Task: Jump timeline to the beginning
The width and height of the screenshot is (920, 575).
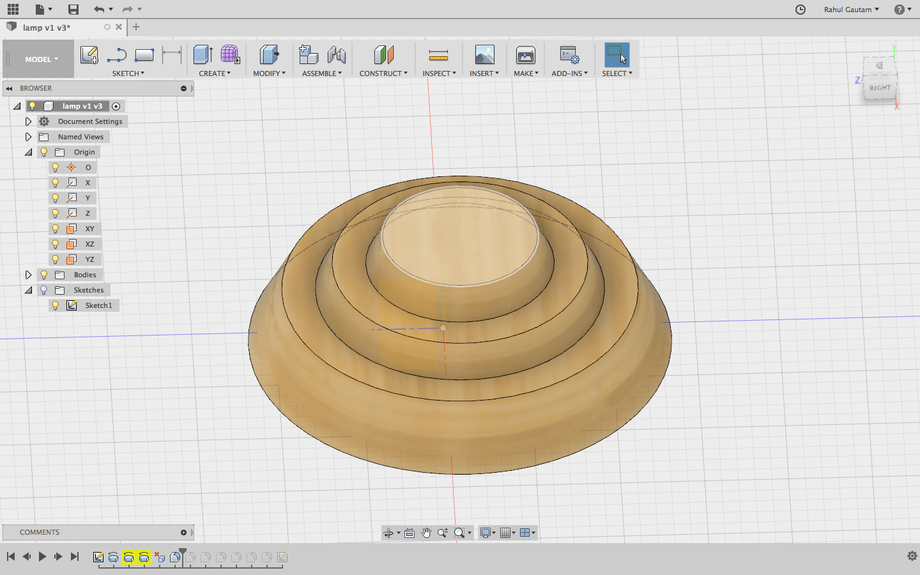Action: [x=11, y=556]
